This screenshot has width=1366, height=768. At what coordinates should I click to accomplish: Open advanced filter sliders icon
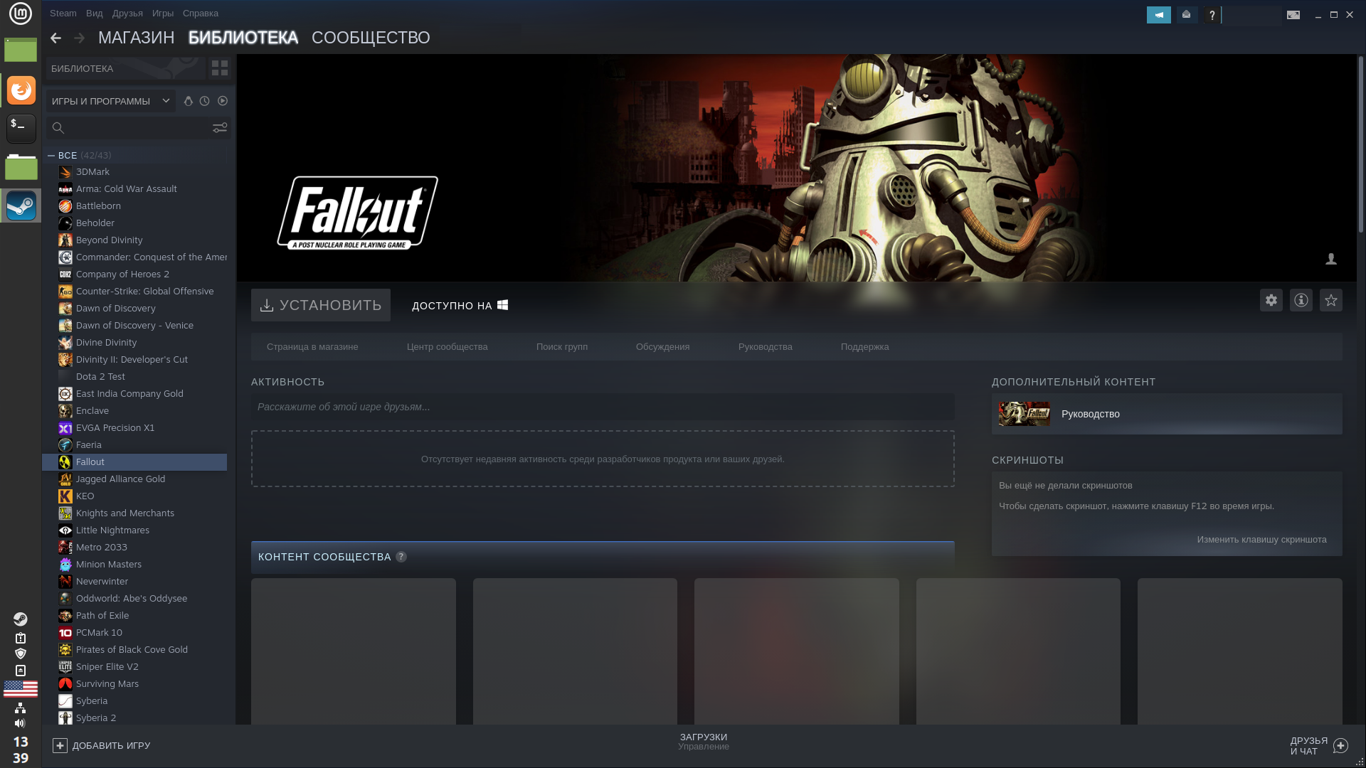[x=220, y=128]
